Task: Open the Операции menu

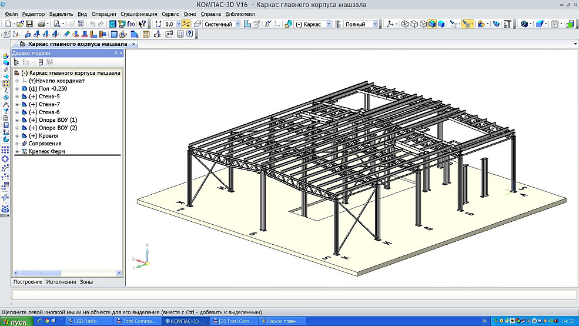Action: point(104,14)
